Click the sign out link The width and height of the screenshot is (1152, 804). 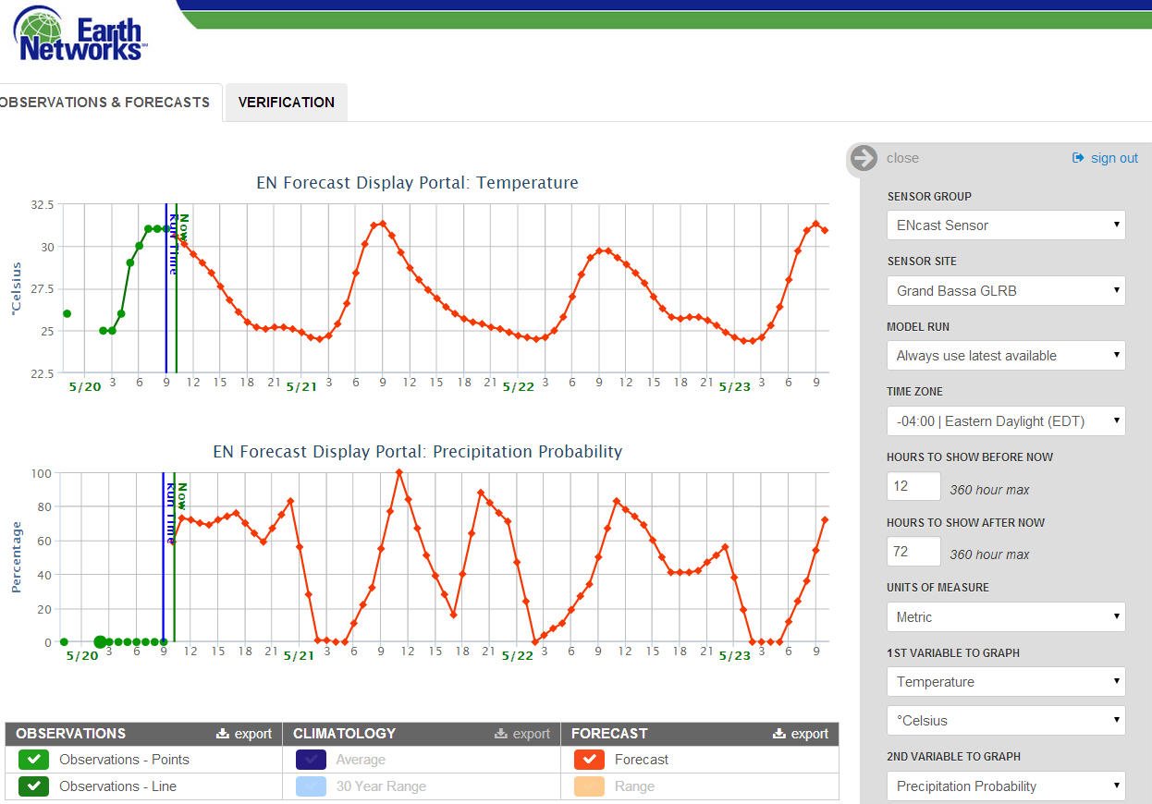click(x=1105, y=158)
